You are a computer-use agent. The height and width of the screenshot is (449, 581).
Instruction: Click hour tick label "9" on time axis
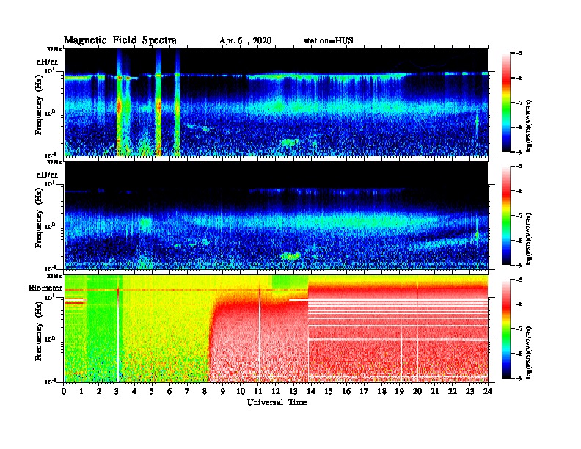click(x=223, y=391)
